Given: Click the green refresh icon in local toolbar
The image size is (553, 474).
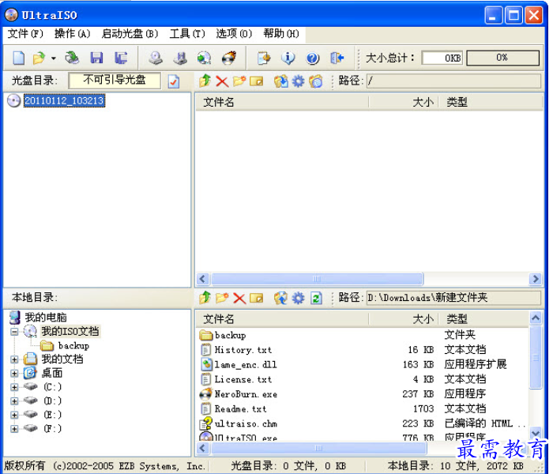Looking at the screenshot, I should 316,298.
